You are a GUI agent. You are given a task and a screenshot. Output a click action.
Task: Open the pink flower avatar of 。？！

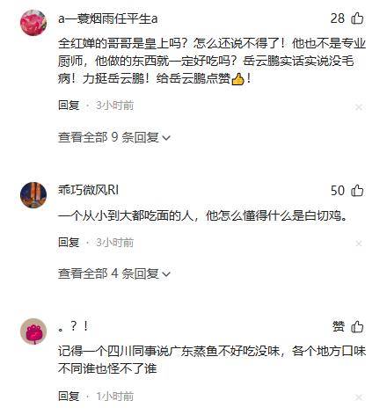coord(33,331)
